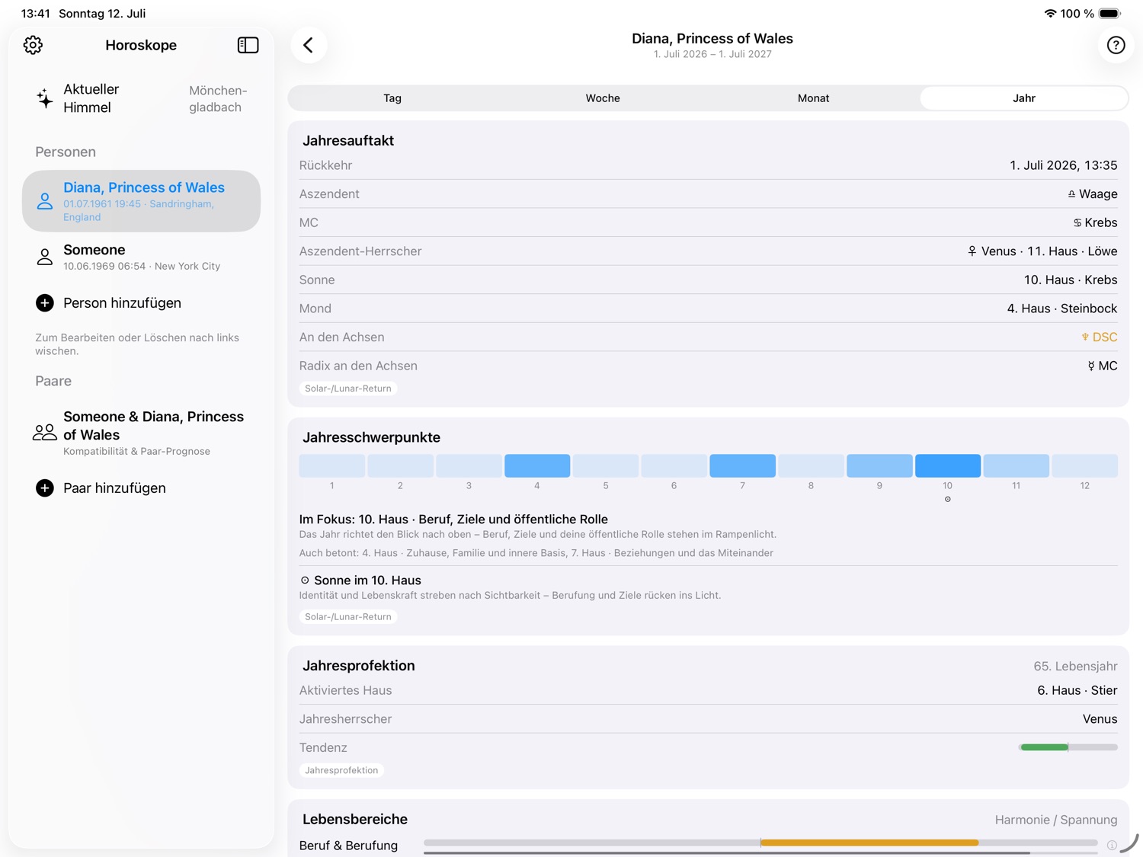The height and width of the screenshot is (857, 1143).
Task: Open help question mark button
Action: tap(1116, 45)
